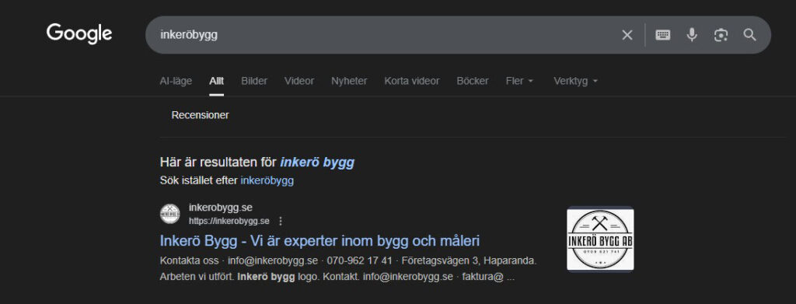796x304 pixels.
Task: Click the Recensioner filter chip
Action: click(x=200, y=115)
